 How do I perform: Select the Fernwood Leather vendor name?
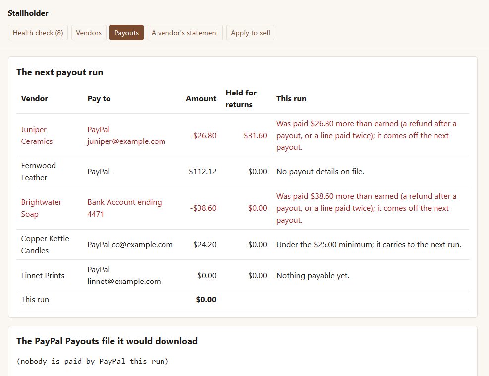tap(38, 171)
